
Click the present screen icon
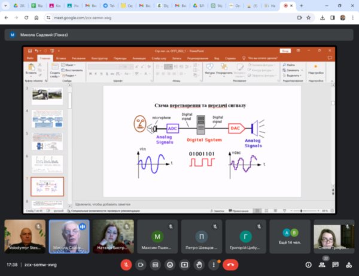[x=185, y=264]
